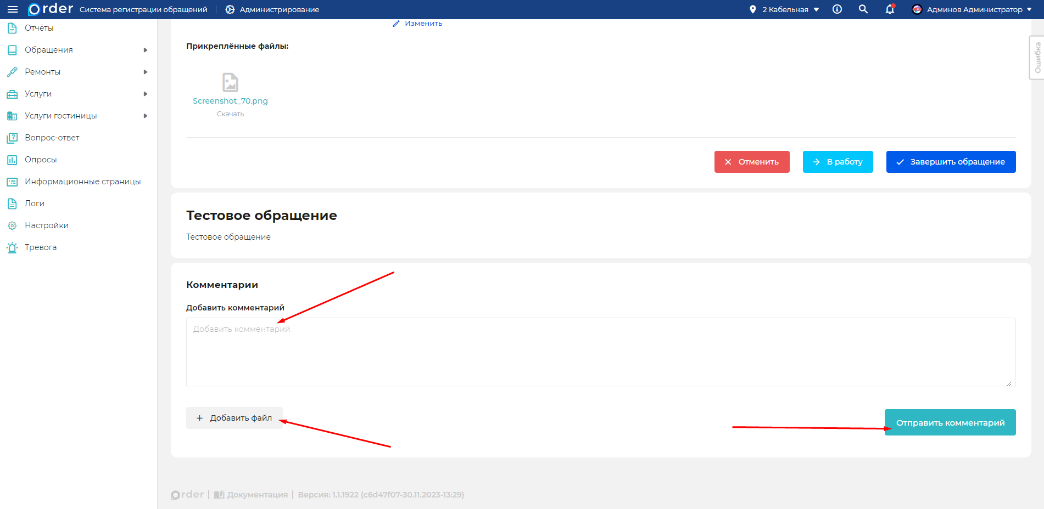1044x509 pixels.
Task: Open the 2 Кабельная location dropdown
Action: (x=785, y=9)
